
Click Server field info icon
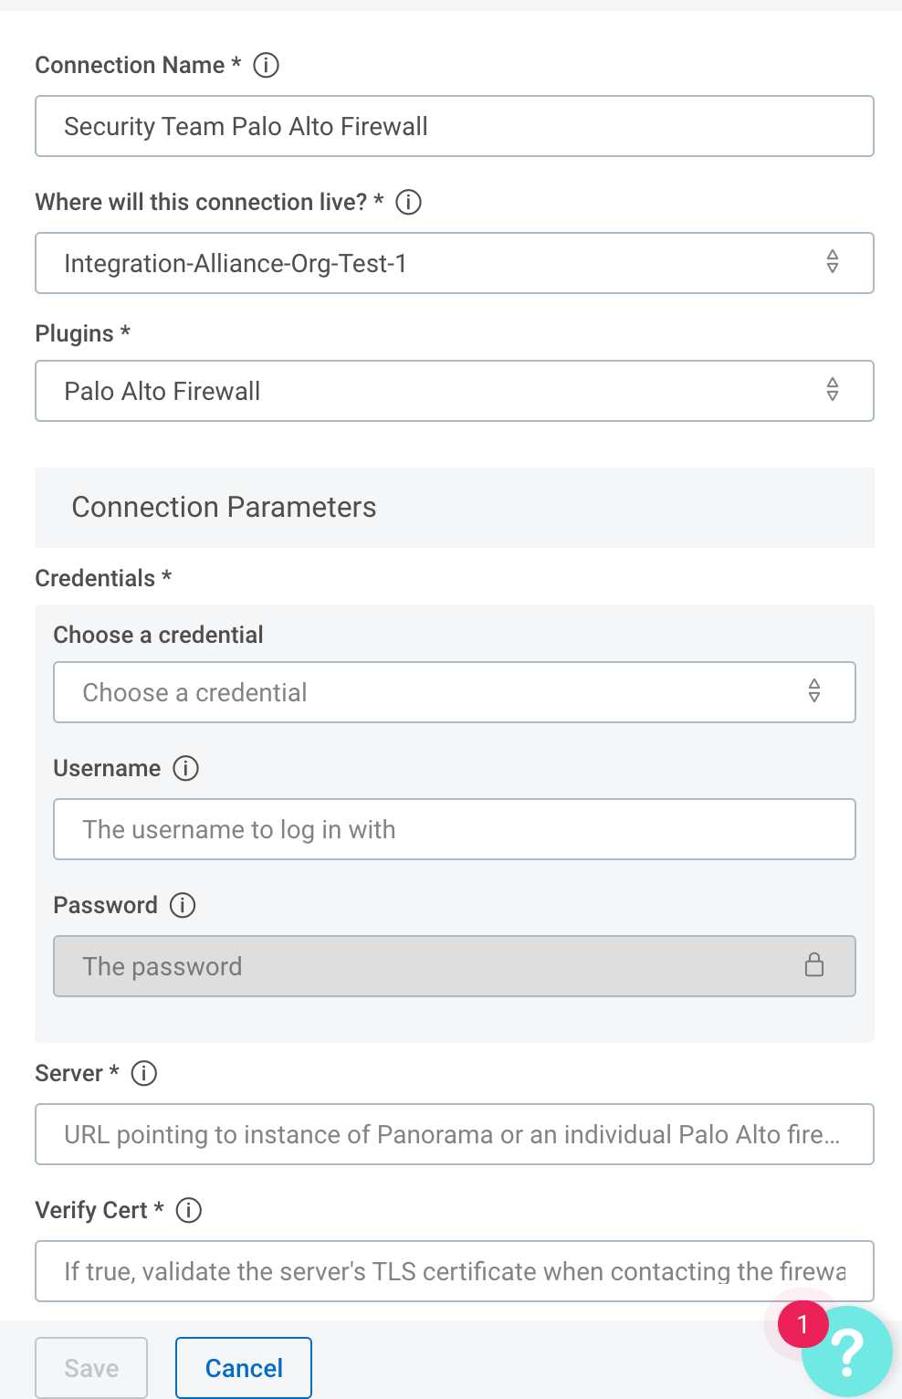click(x=144, y=1073)
